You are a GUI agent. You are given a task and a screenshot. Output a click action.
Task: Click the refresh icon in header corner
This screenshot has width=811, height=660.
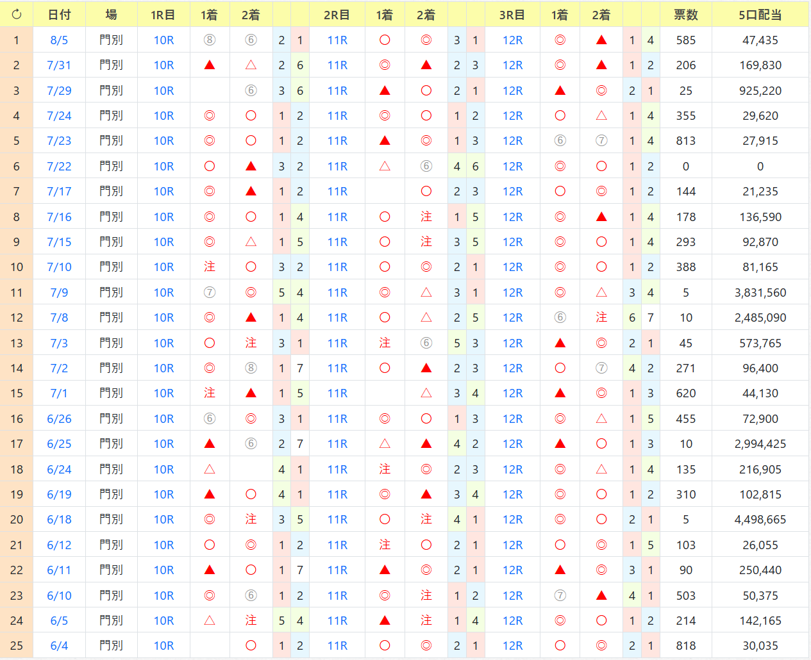[x=17, y=14]
